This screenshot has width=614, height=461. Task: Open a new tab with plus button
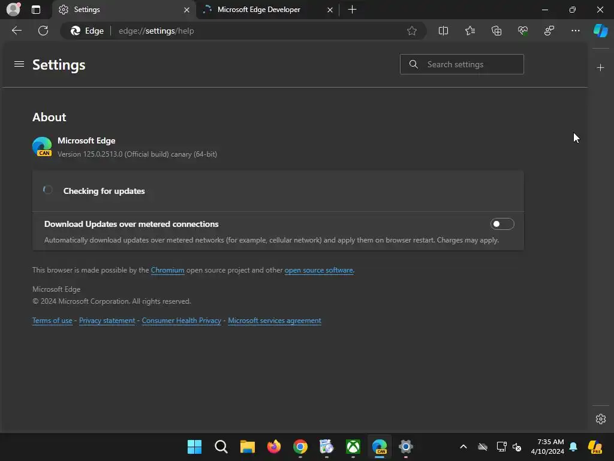pyautogui.click(x=352, y=10)
